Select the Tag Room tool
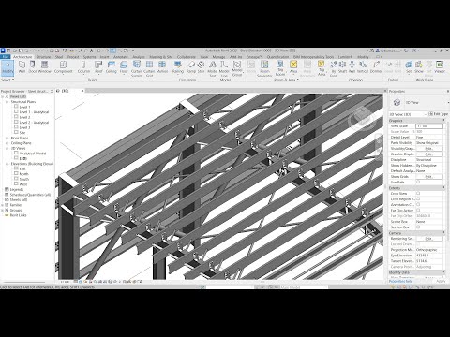Screen dimensions: 450x337 (x=280, y=68)
